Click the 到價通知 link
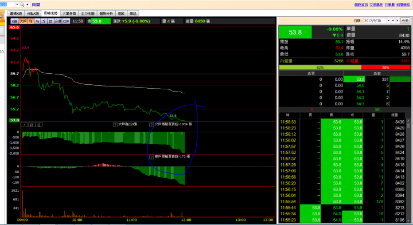This screenshot has width=413, height=225. point(403,5)
